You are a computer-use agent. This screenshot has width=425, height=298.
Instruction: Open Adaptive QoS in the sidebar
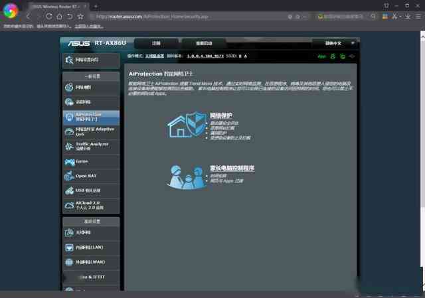point(91,131)
